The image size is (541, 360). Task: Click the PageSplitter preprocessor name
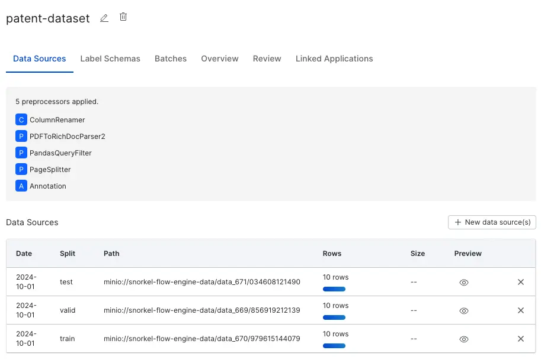click(50, 169)
